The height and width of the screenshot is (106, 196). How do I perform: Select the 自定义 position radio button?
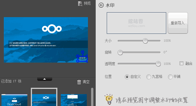127,77
